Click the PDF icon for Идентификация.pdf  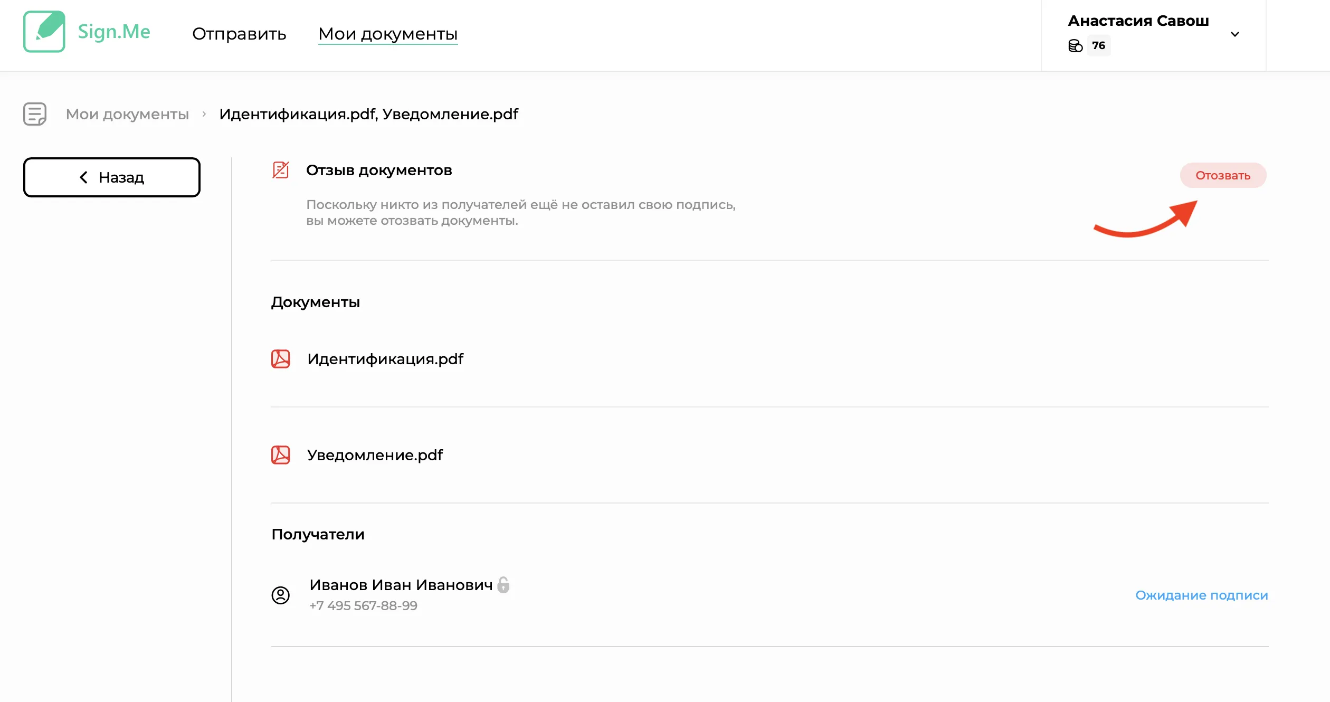280,359
